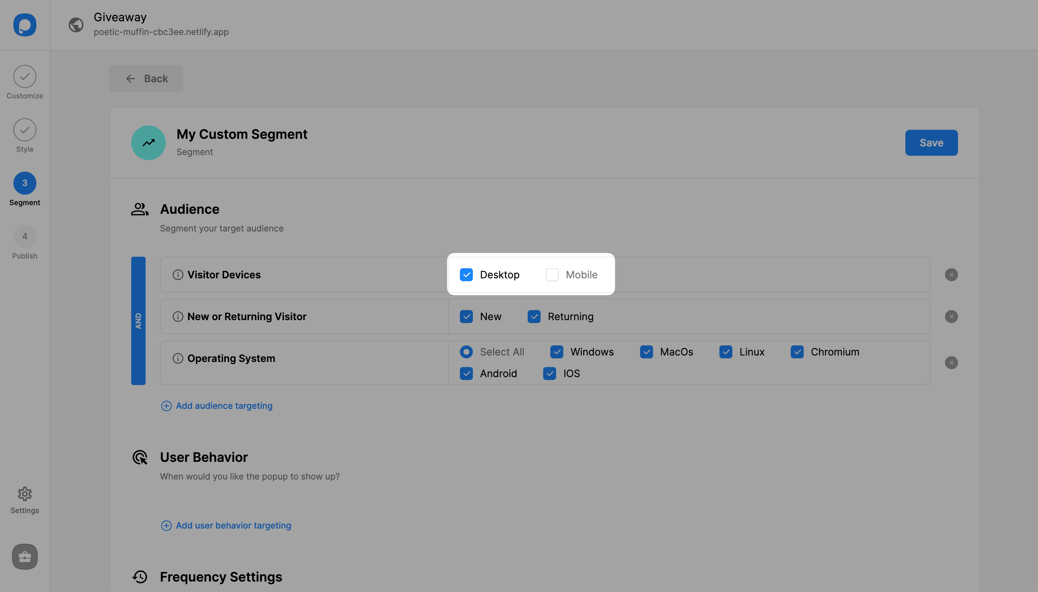
Task: Save the custom segment configuration
Action: 931,143
